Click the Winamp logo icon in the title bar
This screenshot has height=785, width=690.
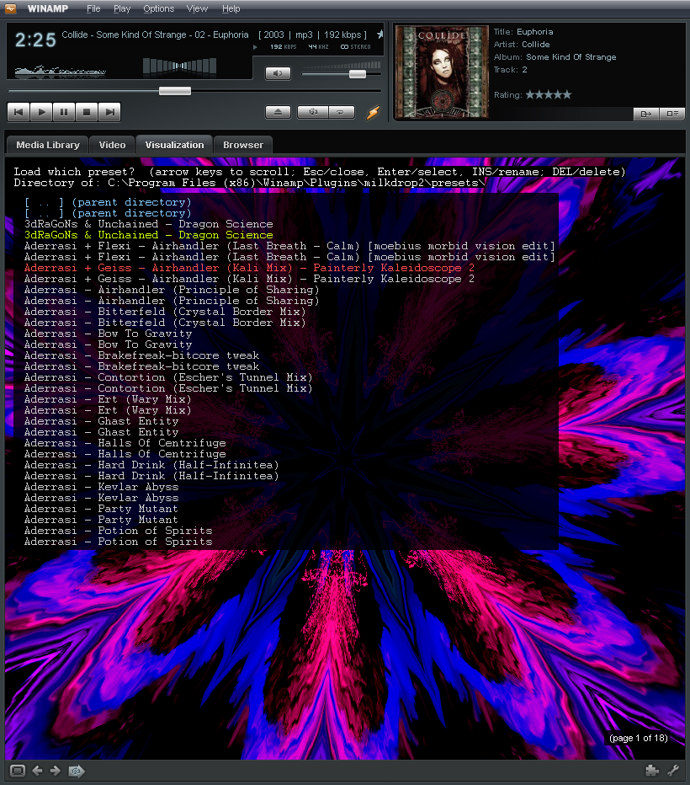click(10, 8)
